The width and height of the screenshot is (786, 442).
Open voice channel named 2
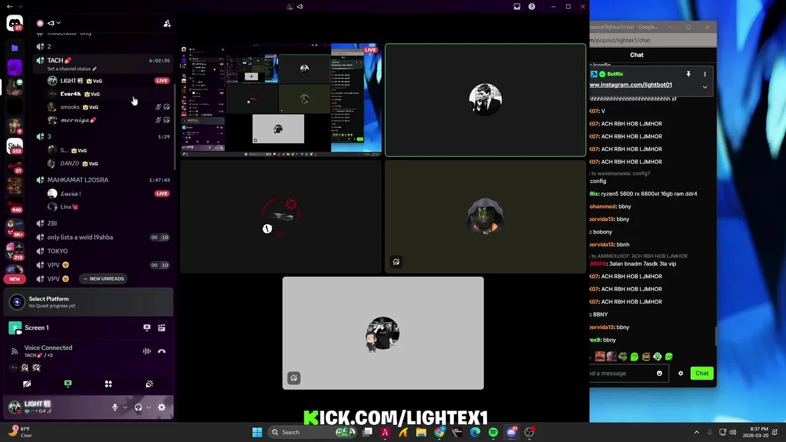point(103,47)
